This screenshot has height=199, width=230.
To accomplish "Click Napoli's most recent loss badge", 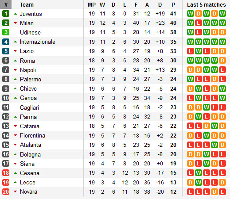I will coord(222,70).
